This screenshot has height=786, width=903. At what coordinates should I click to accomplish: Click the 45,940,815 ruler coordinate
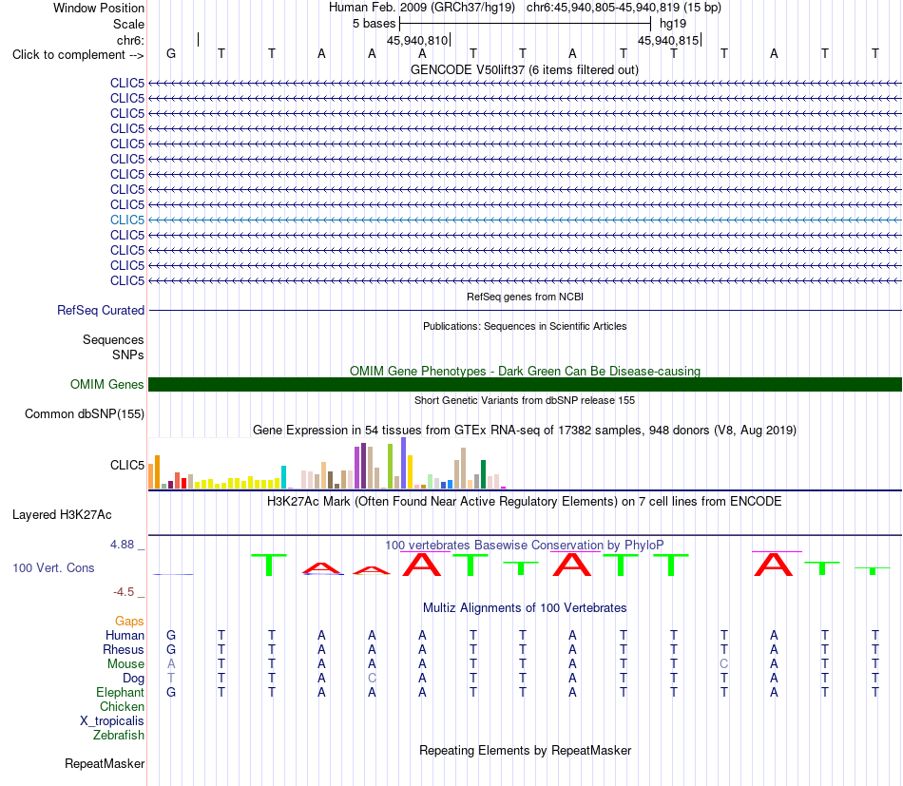click(x=668, y=40)
